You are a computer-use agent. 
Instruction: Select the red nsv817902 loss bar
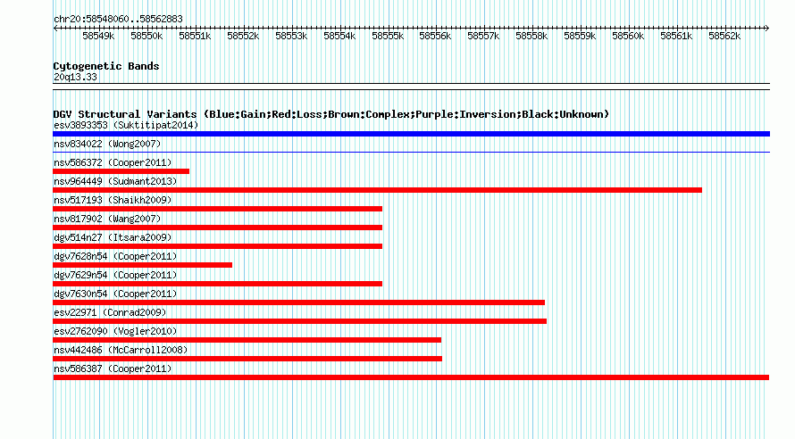point(218,228)
